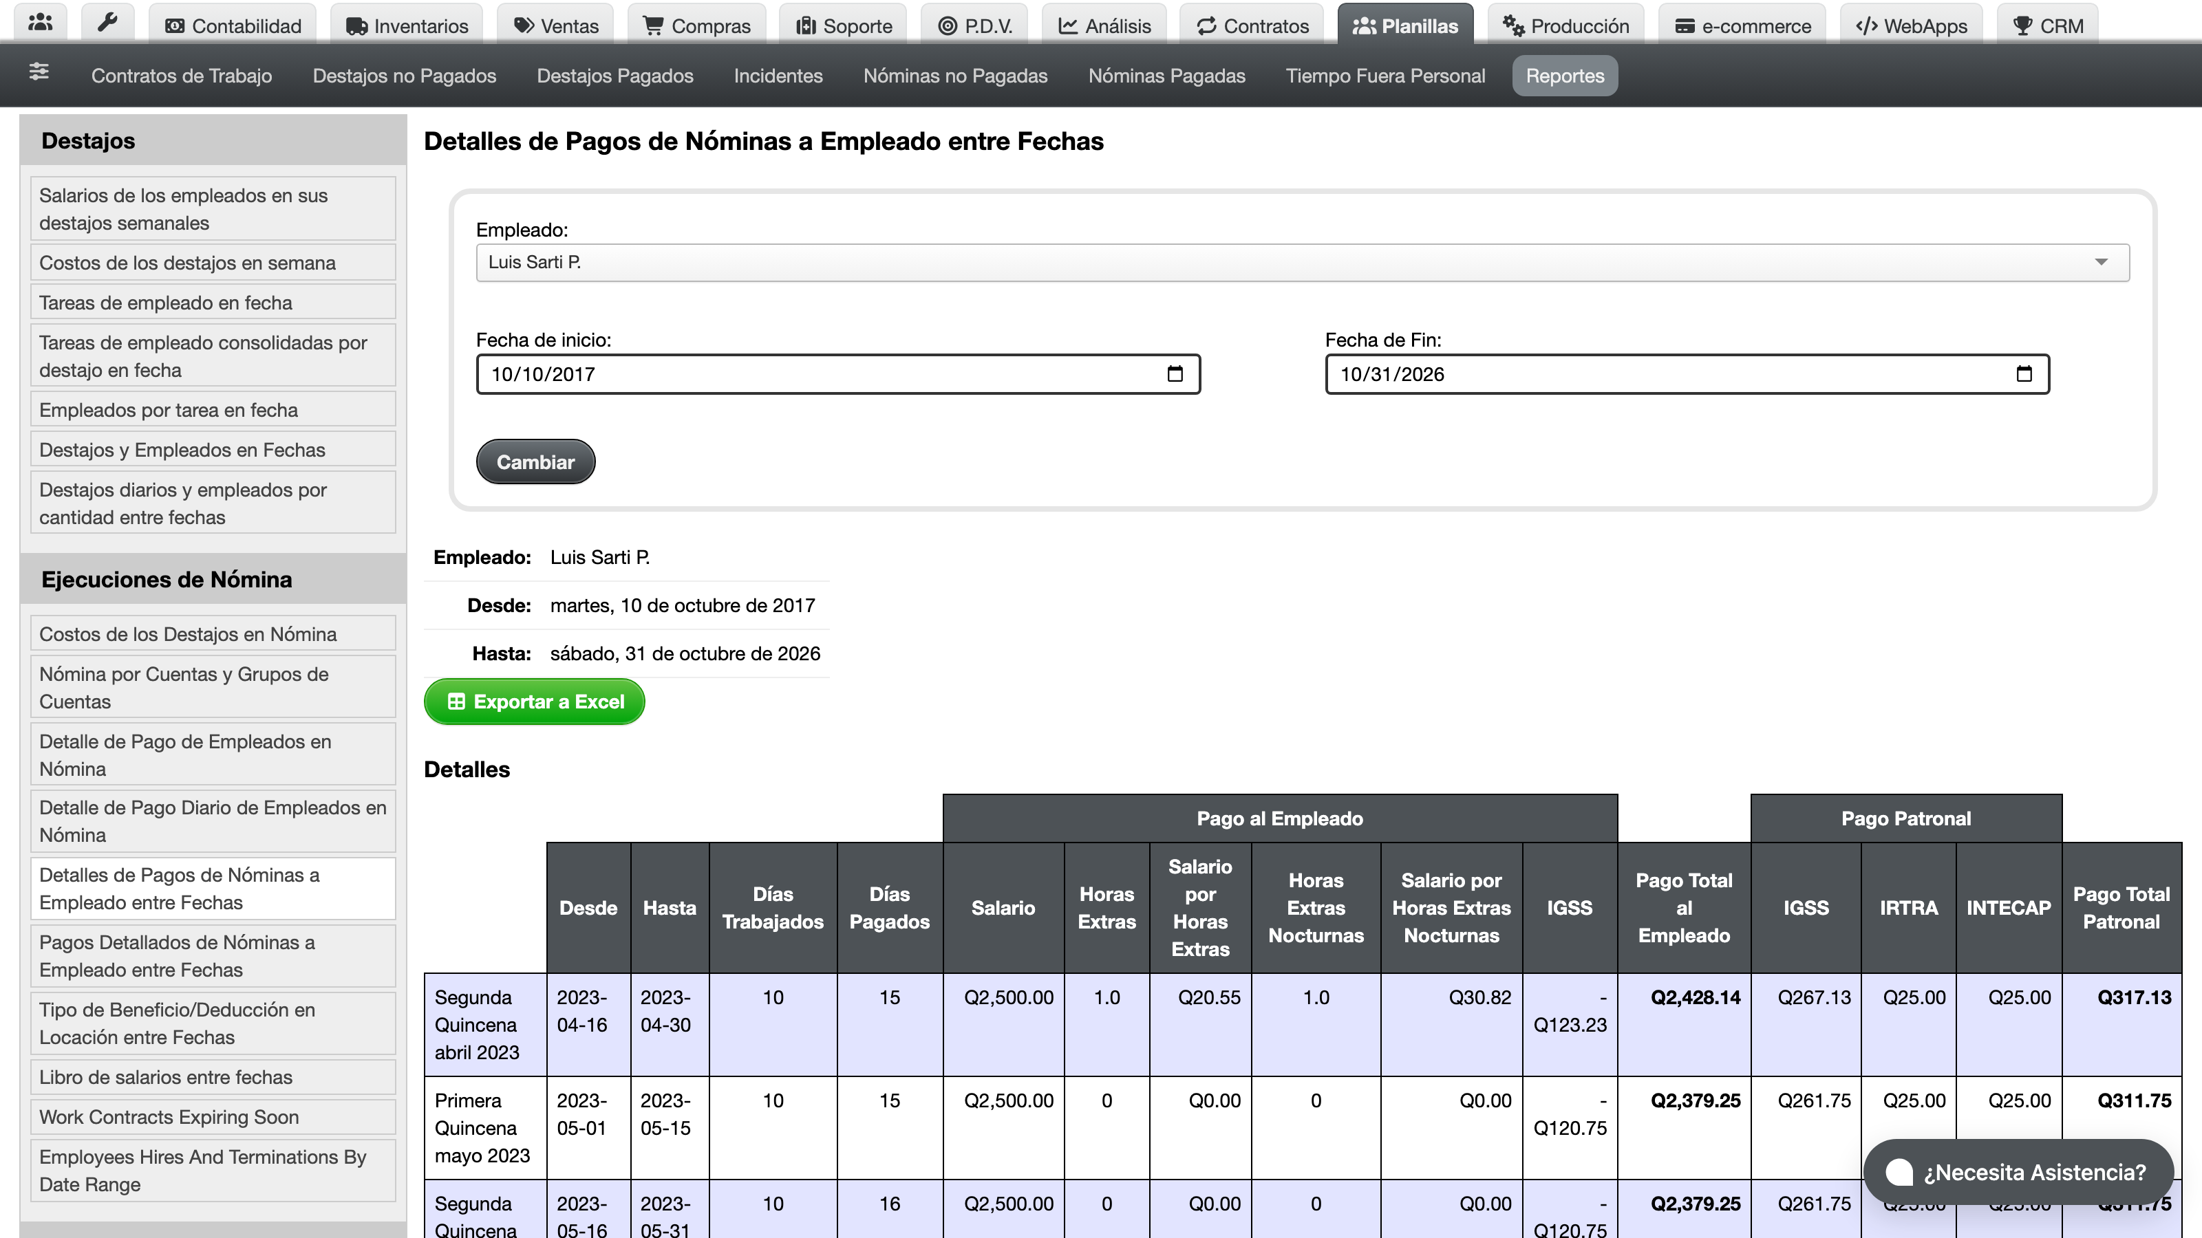This screenshot has width=2202, height=1238.
Task: Open the users group icon tab
Action: (40, 23)
